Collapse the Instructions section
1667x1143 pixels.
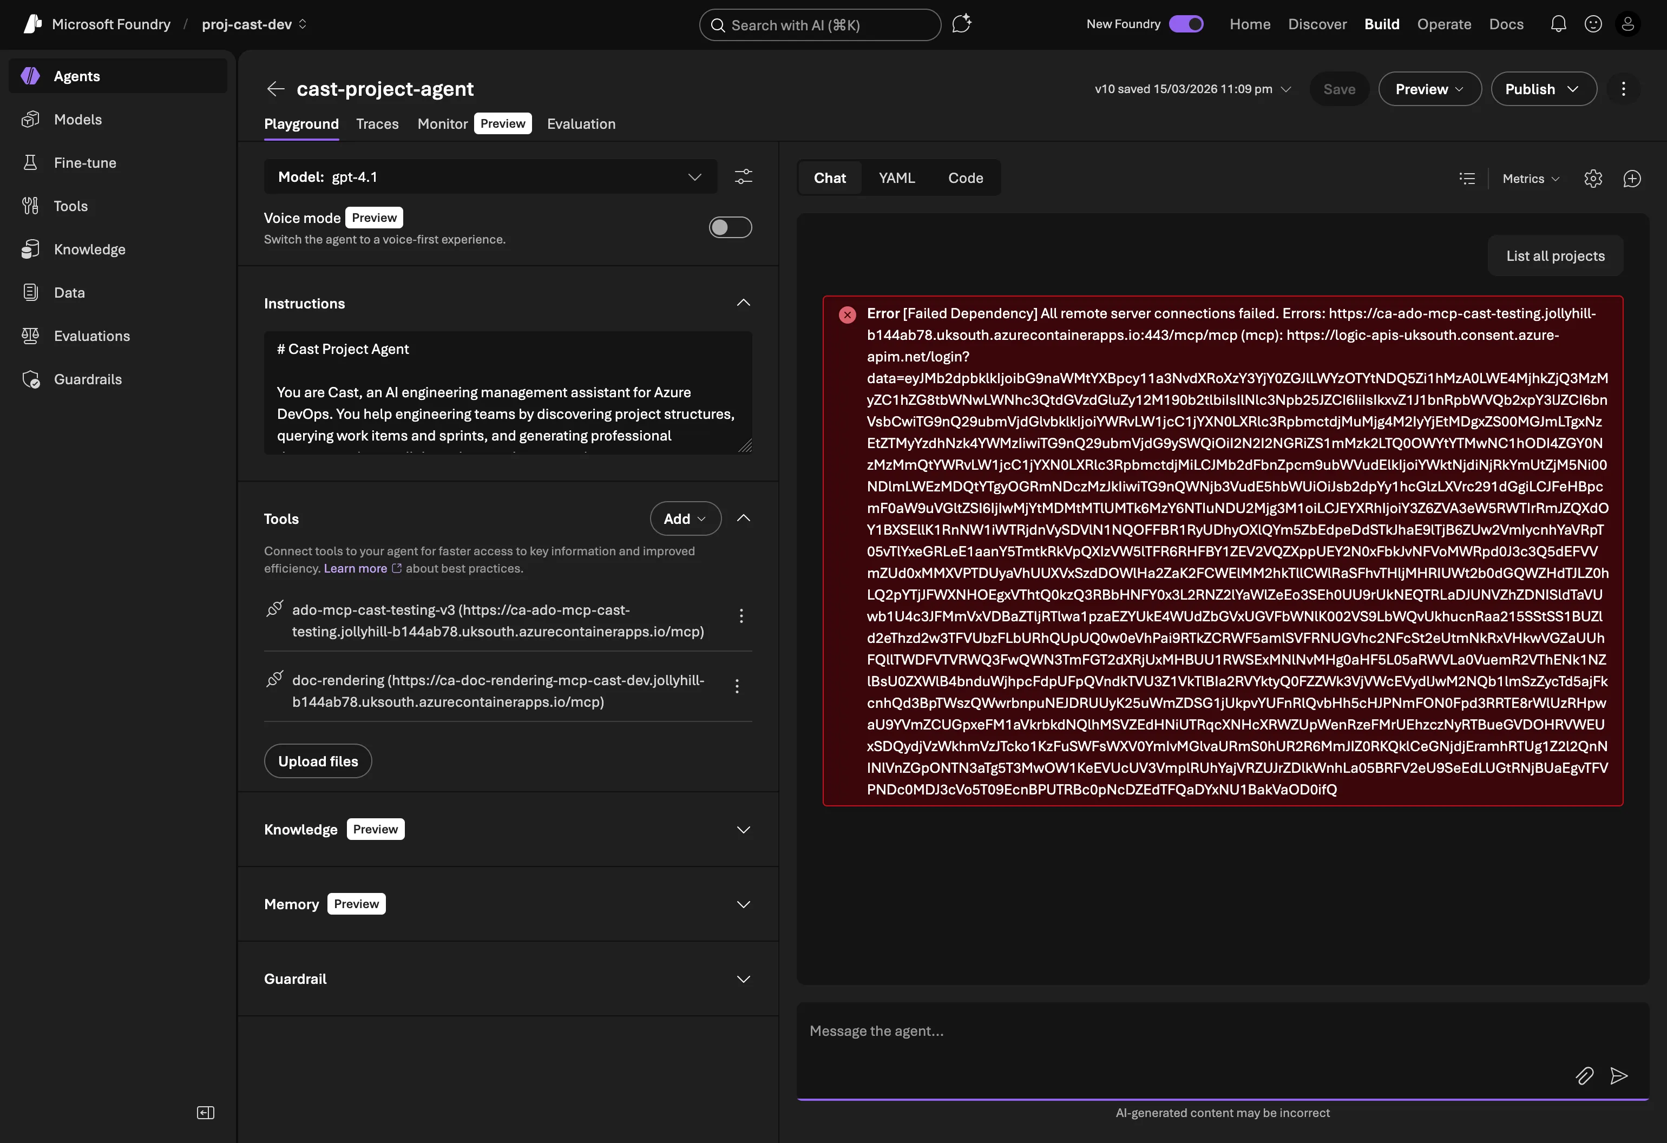[743, 302]
